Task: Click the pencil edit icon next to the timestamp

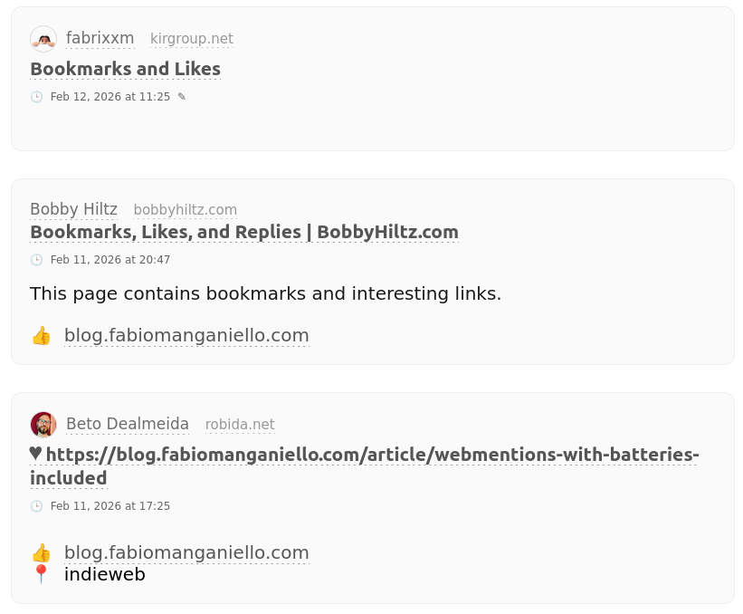Action: (181, 96)
